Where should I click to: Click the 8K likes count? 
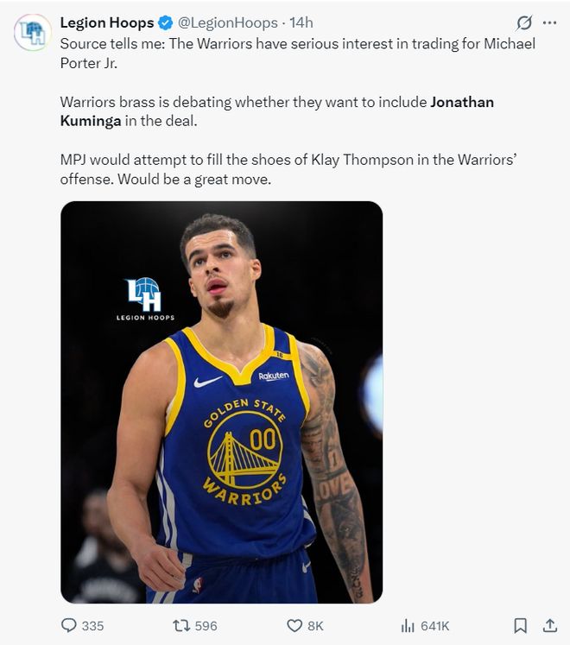(x=315, y=626)
